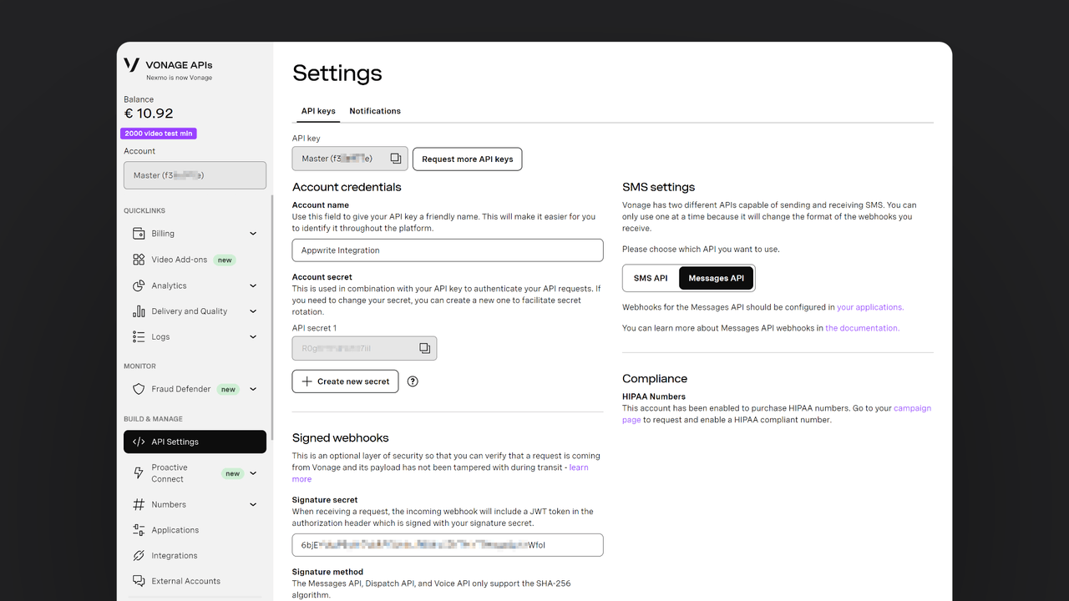The width and height of the screenshot is (1069, 601).
Task: Click the Billing sidebar icon
Action: (139, 234)
